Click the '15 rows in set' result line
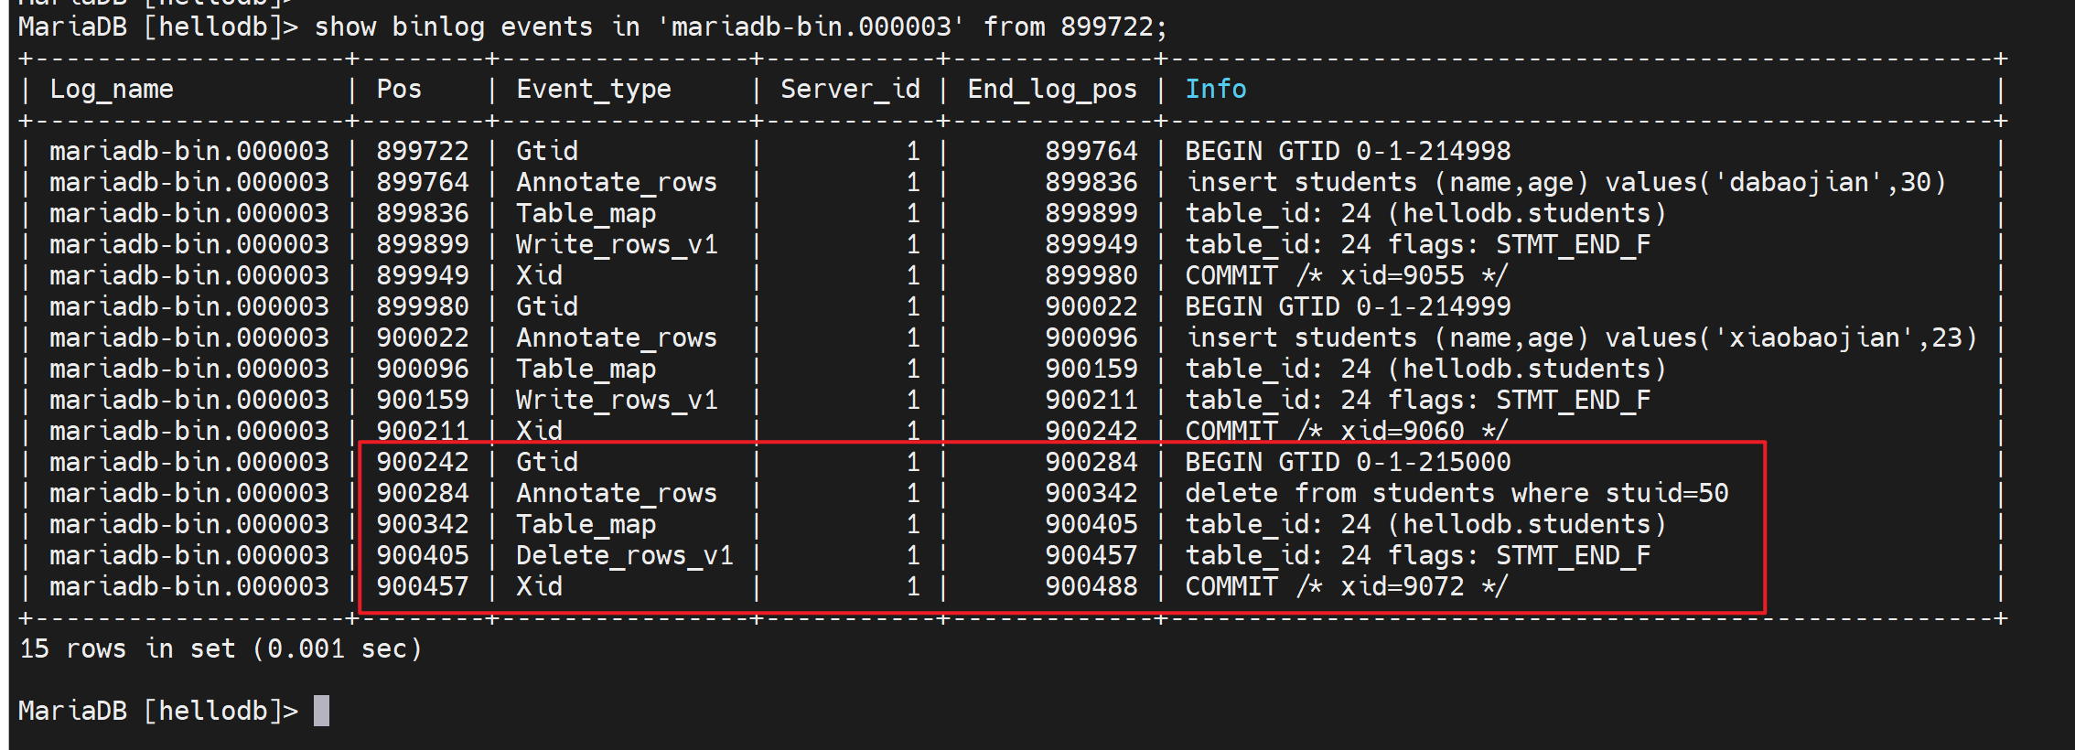Viewport: 2075px width, 750px height. [220, 649]
